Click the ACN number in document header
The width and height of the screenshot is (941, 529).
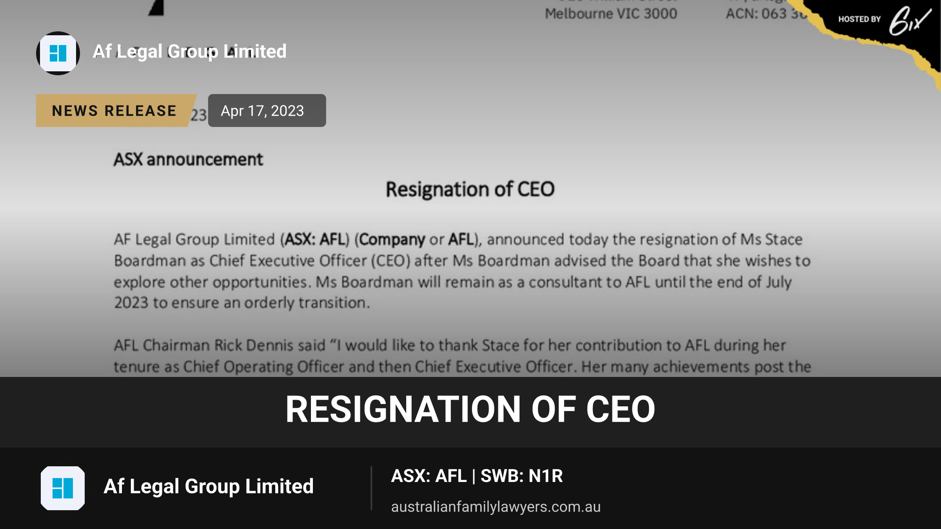(767, 14)
